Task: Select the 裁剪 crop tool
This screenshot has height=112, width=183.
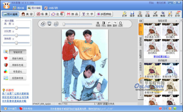Action: click(x=163, y=14)
